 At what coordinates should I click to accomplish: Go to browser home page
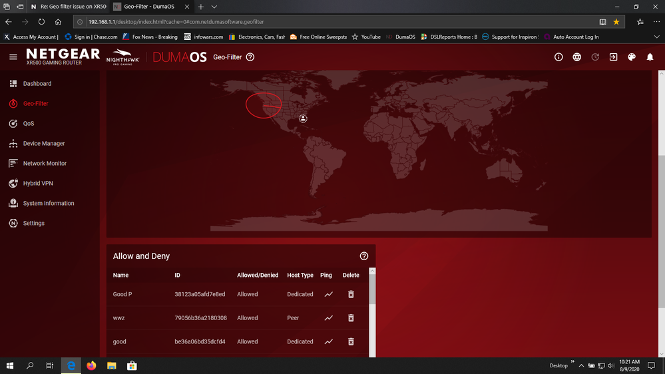[58, 21]
